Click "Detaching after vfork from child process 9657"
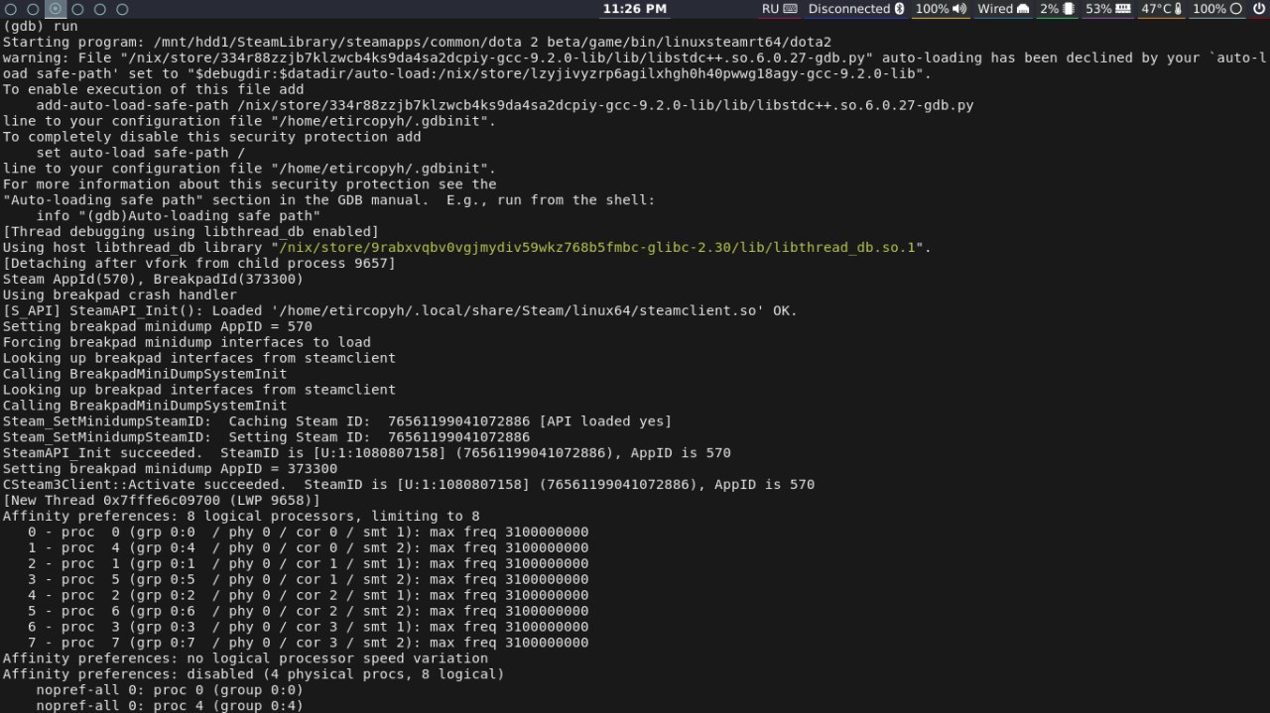Viewport: 1270px width, 713px height. [x=198, y=263]
